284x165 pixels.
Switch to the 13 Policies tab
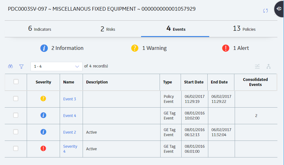point(244,29)
